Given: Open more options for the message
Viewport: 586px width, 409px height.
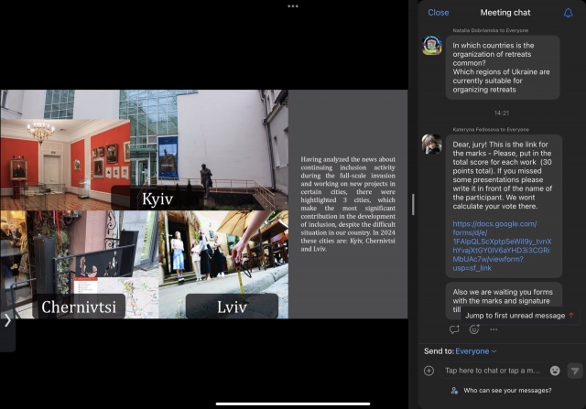Looking at the screenshot, I should pyautogui.click(x=494, y=329).
